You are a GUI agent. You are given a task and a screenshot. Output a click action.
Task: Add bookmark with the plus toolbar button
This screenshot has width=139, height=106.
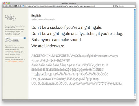click(20, 6)
